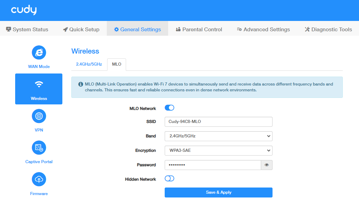359x204 pixels.
Task: Open the VPN globe icon
Action: point(39,116)
